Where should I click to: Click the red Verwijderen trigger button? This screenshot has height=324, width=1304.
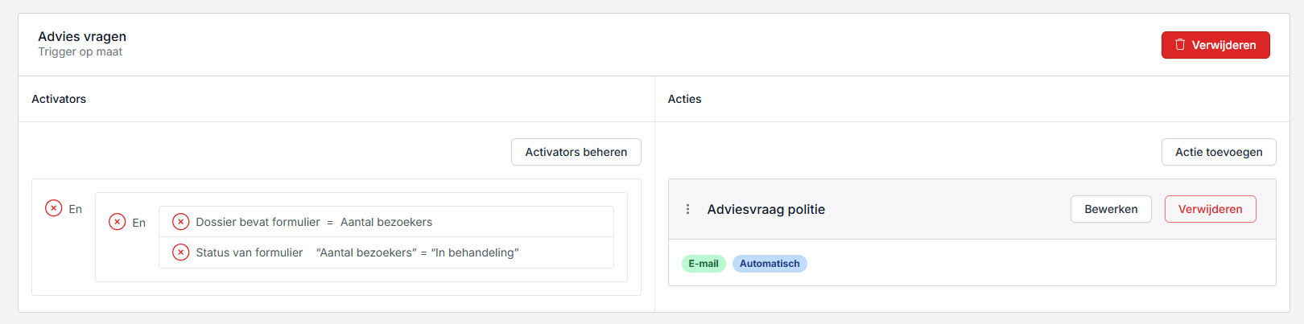[x=1215, y=45]
